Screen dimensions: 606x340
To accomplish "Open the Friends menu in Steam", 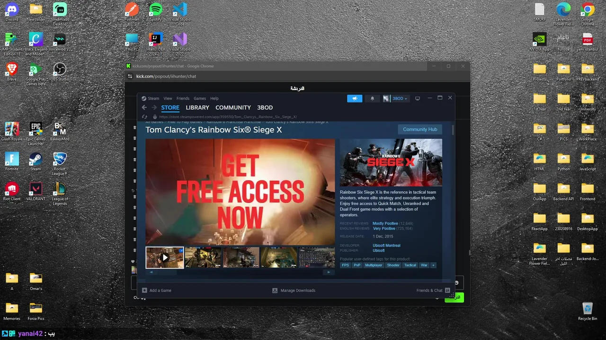I will pyautogui.click(x=183, y=98).
